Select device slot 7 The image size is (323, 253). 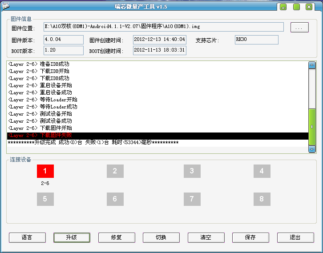[x=192, y=199]
